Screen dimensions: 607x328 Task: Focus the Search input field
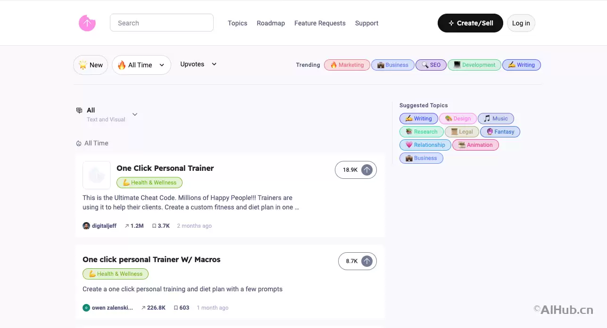[162, 23]
